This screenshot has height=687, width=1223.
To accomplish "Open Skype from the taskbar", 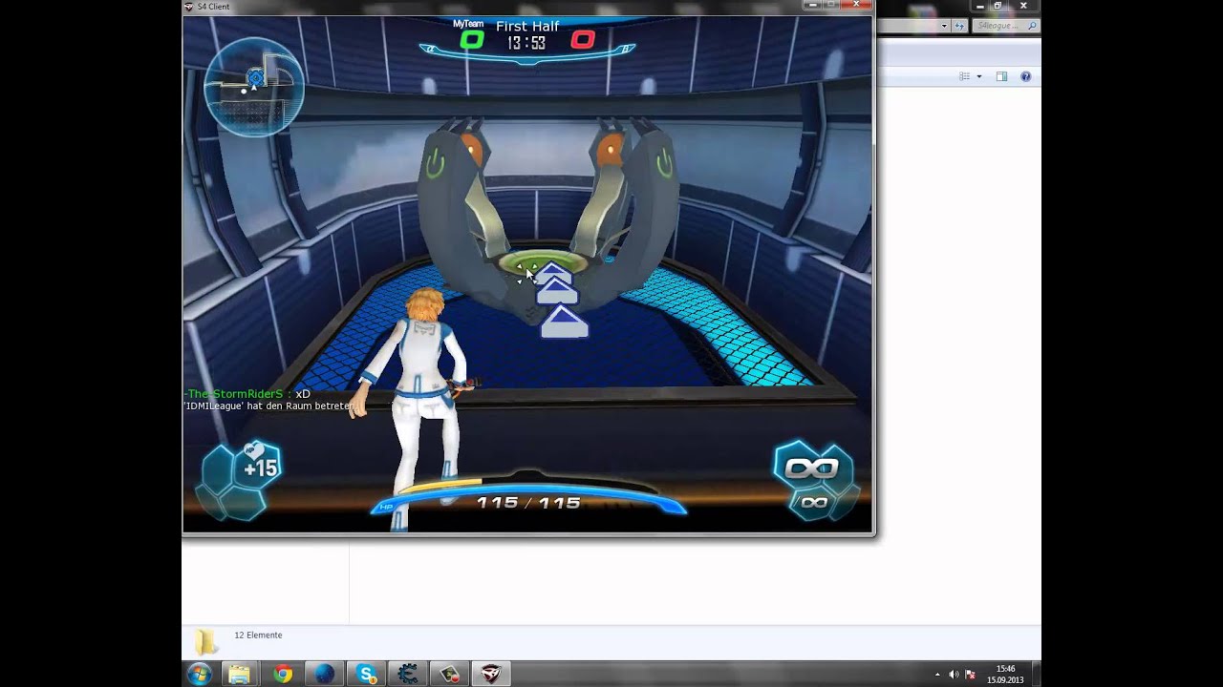I will pos(367,675).
